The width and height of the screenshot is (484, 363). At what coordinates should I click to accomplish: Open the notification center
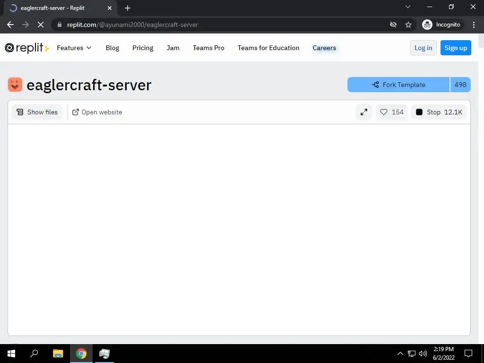(x=468, y=354)
